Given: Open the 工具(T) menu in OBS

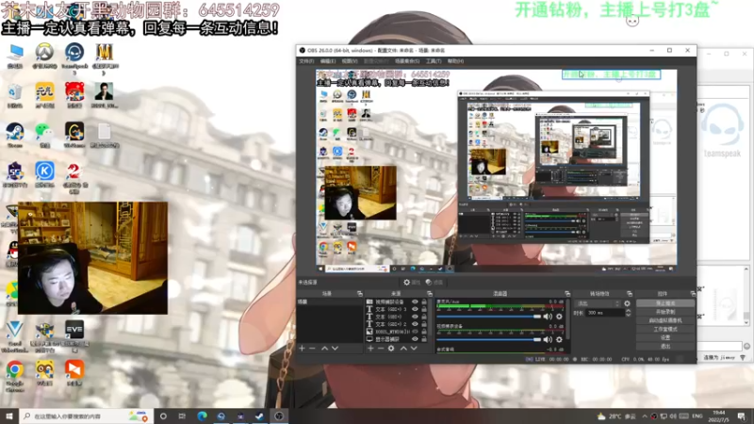Looking at the screenshot, I should [x=434, y=61].
